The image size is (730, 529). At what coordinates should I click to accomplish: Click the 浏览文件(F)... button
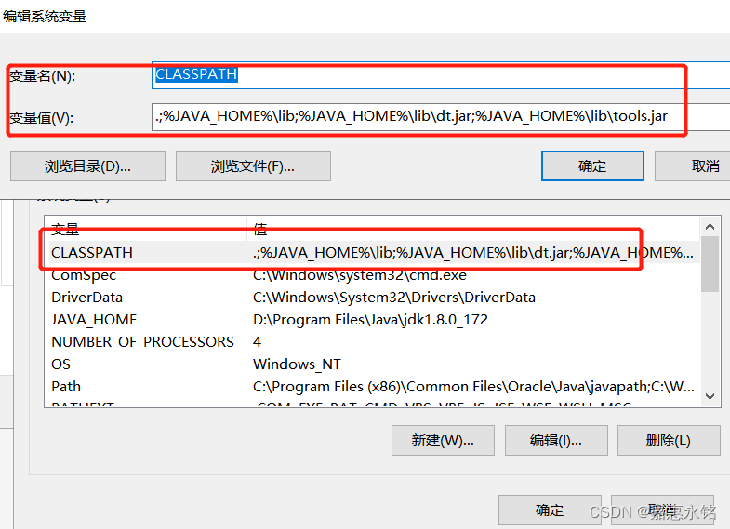pos(253,166)
